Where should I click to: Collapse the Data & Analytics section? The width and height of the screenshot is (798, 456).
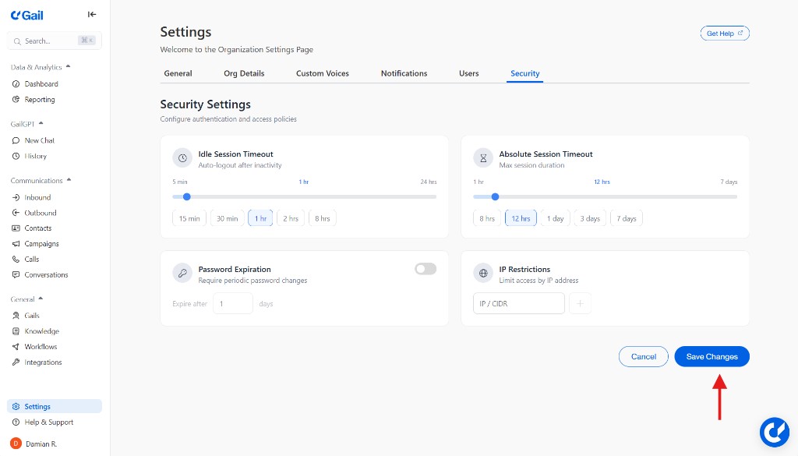(68, 67)
